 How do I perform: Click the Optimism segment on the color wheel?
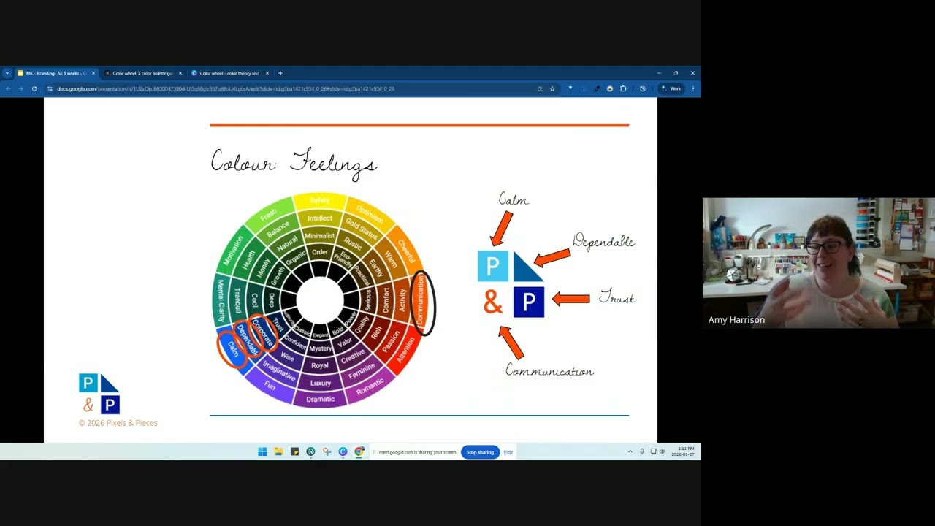368,213
